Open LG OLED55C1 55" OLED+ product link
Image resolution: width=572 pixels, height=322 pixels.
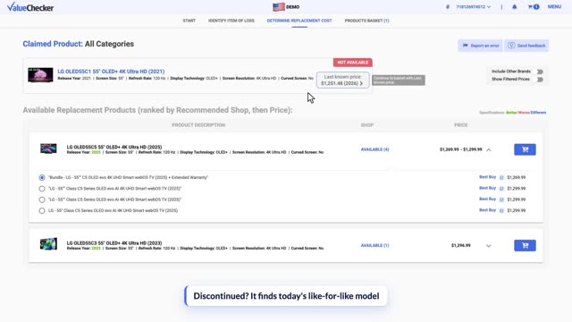[x=111, y=72]
